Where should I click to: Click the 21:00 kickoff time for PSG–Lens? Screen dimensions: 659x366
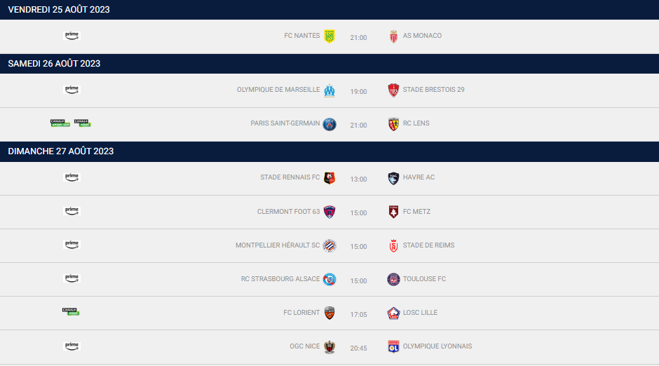(358, 126)
